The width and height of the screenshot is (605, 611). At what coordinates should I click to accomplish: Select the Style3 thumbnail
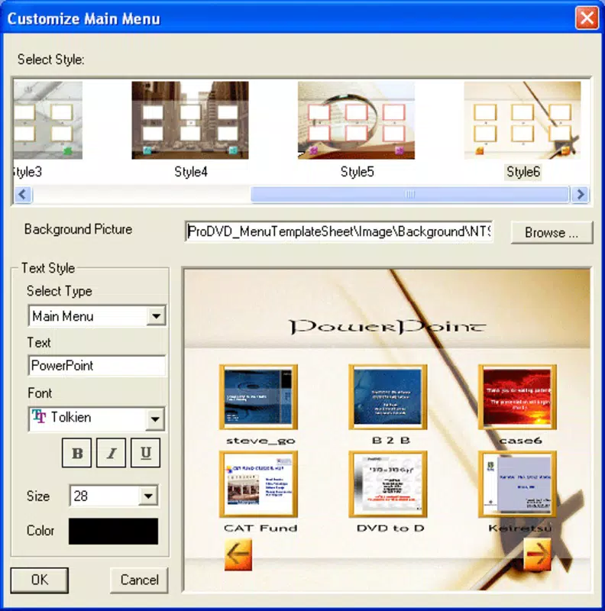(48, 120)
